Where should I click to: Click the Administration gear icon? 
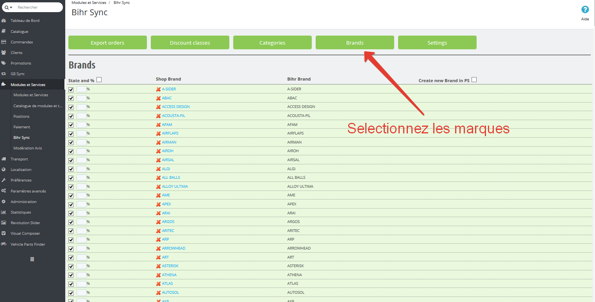click(4, 201)
